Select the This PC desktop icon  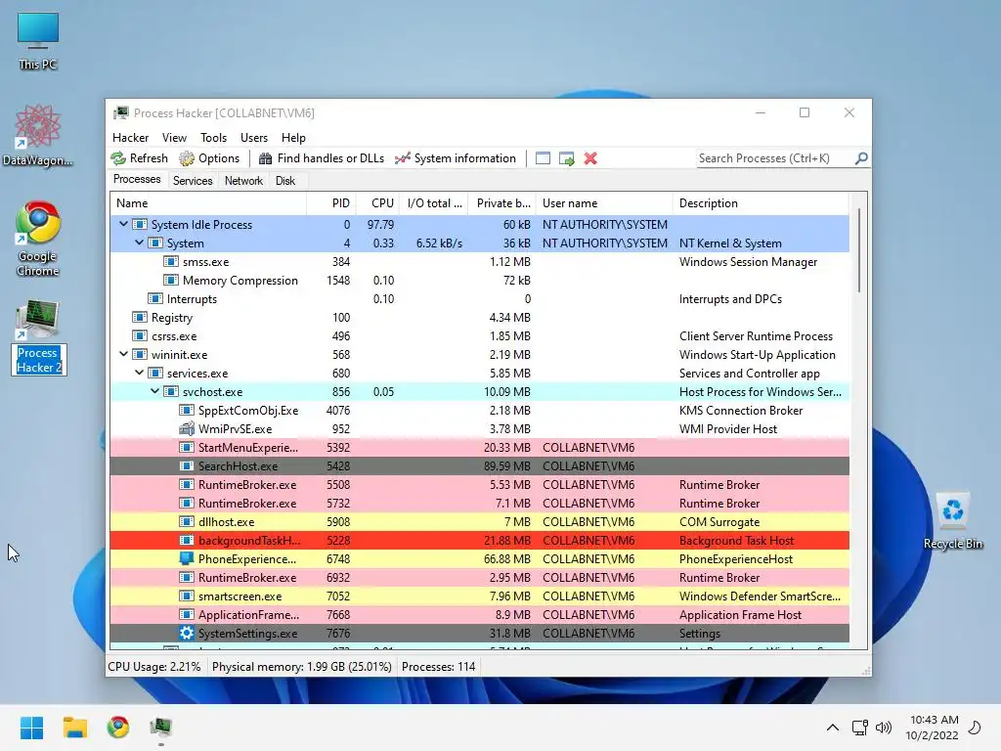(x=38, y=41)
